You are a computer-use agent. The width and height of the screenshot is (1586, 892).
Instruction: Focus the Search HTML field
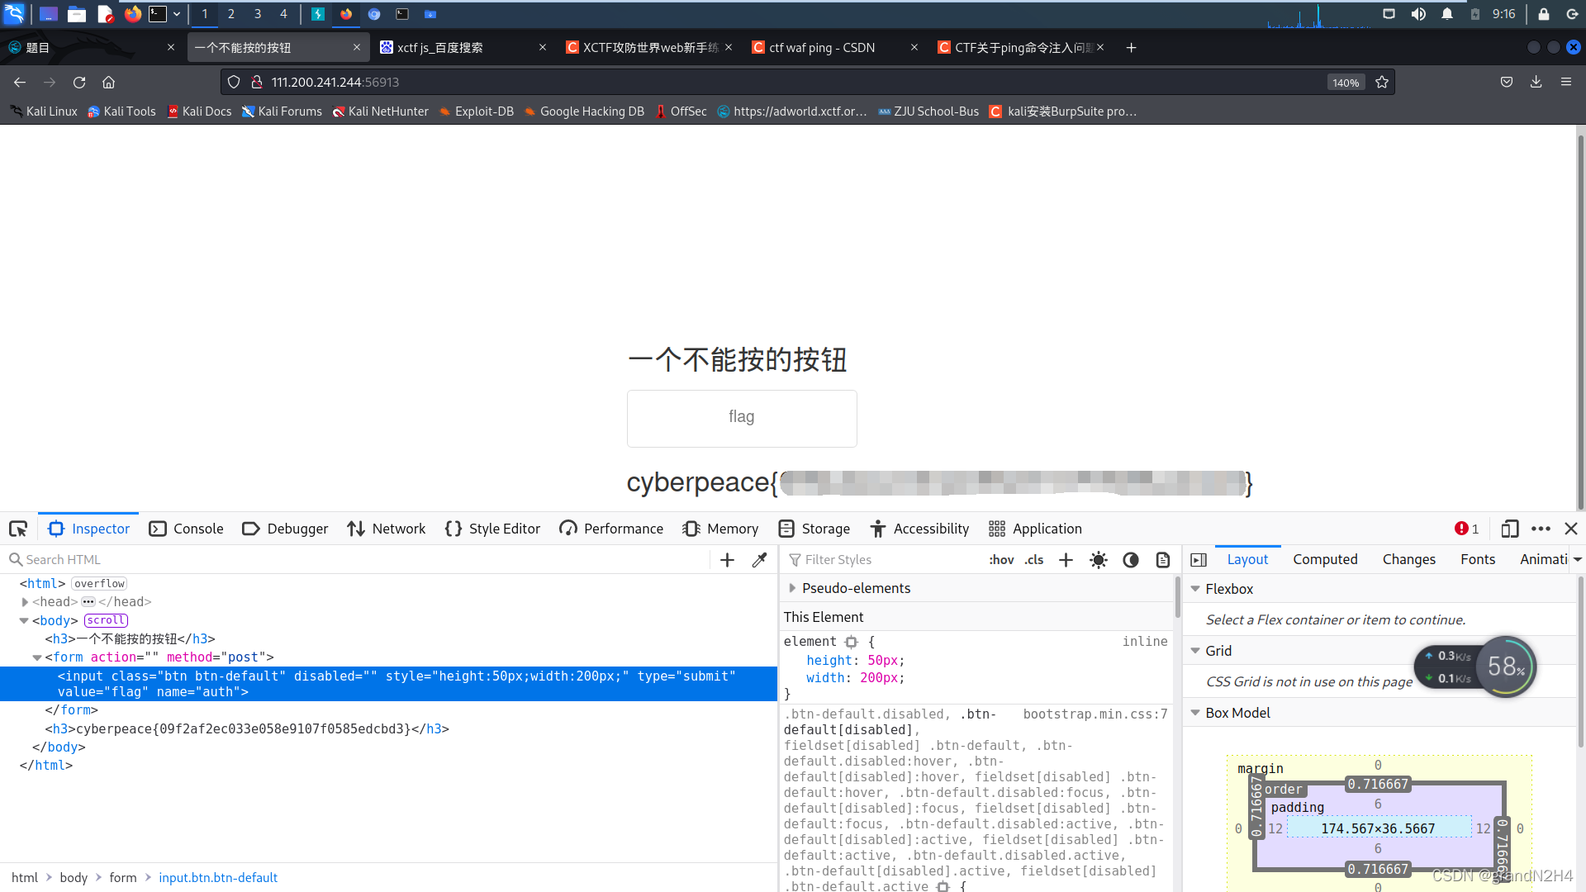click(355, 560)
